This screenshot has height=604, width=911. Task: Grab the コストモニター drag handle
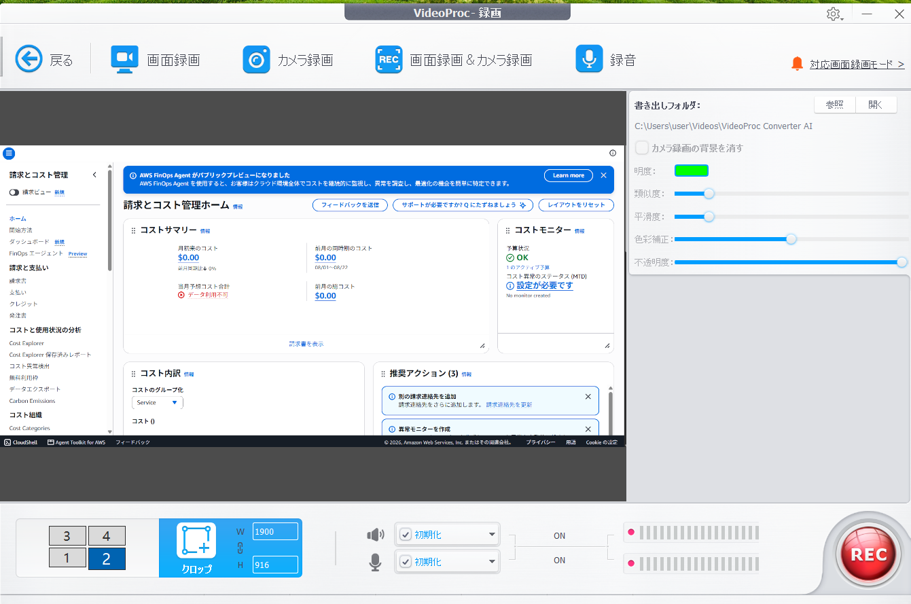[507, 230]
